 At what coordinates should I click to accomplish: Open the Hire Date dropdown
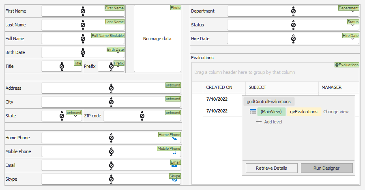point(353,39)
